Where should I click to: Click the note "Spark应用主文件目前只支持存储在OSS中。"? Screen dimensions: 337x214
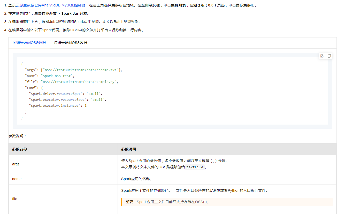[173, 202]
